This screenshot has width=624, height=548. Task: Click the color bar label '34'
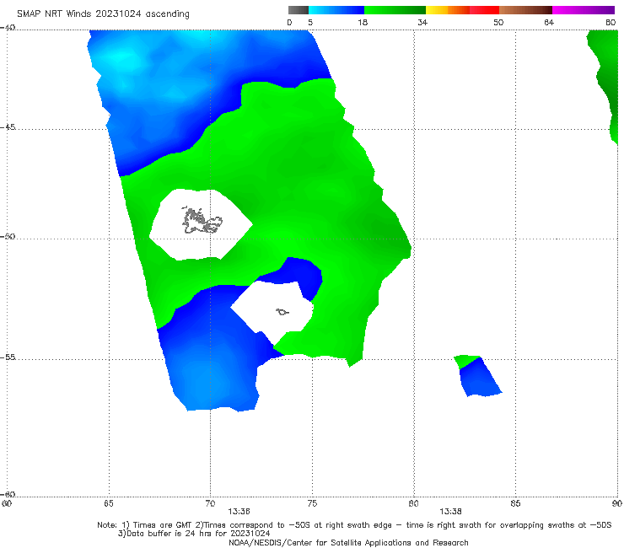coord(422,22)
